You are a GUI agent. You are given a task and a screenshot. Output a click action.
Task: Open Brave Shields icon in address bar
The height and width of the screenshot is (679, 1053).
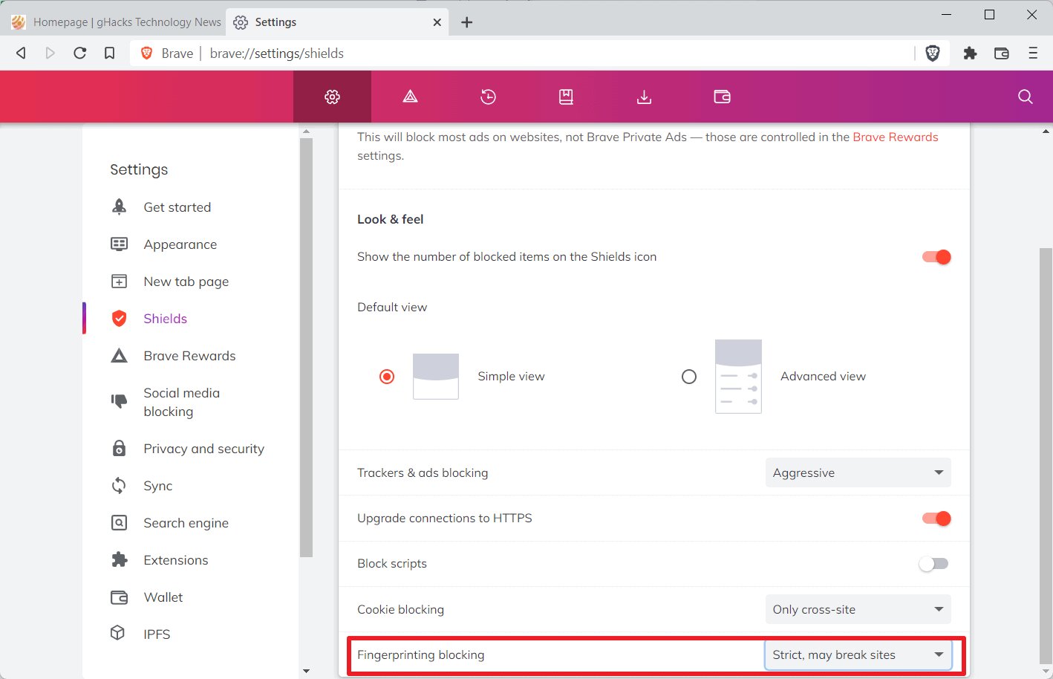coord(933,53)
